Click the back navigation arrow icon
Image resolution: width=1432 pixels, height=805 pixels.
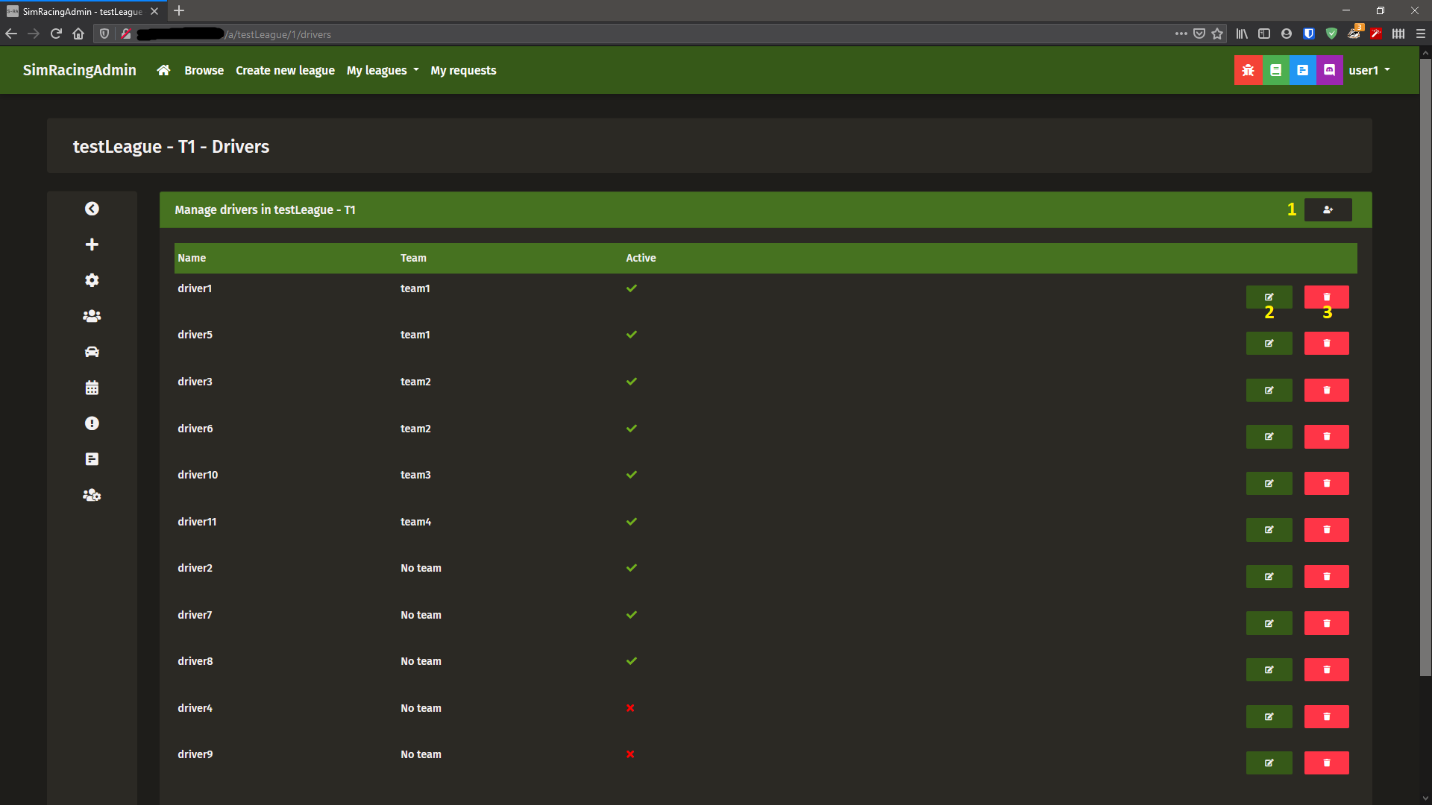[92, 209]
